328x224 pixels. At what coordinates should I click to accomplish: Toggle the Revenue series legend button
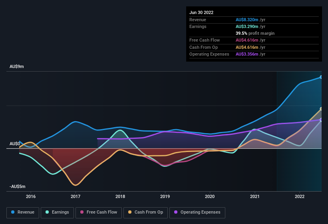[x=23, y=212]
